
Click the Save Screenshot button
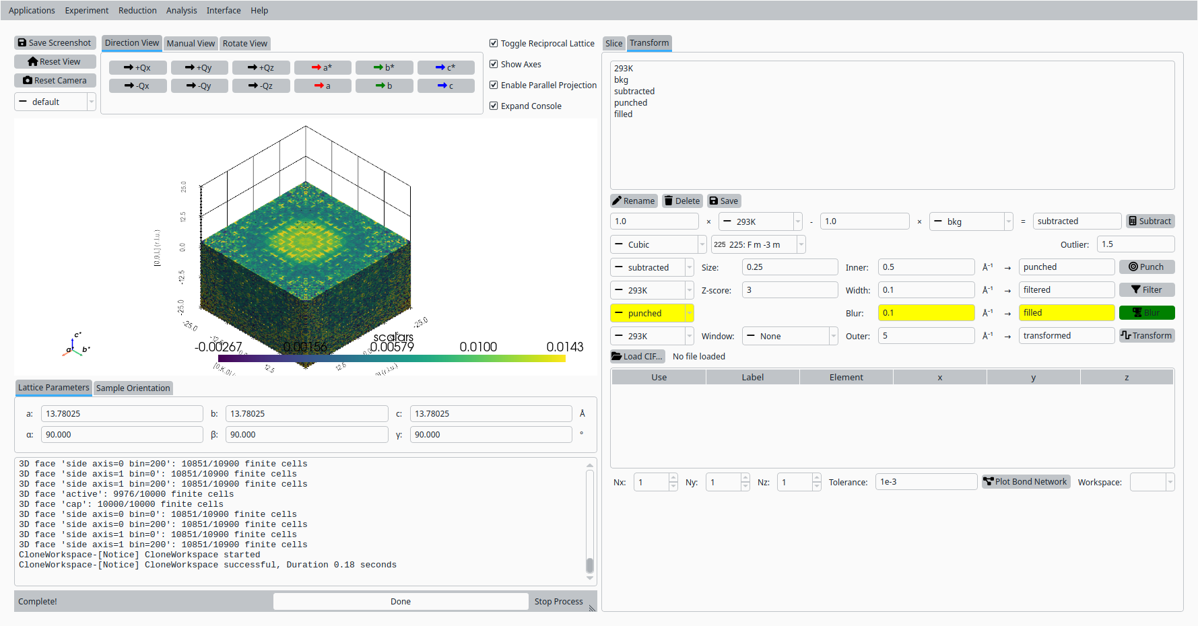(55, 42)
